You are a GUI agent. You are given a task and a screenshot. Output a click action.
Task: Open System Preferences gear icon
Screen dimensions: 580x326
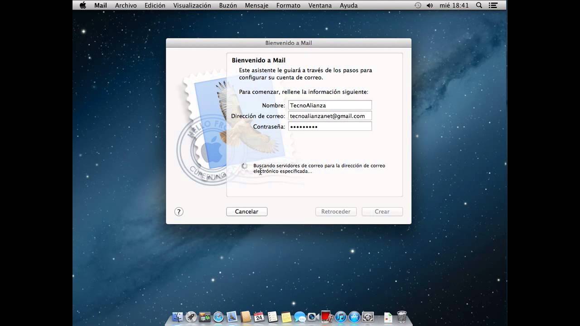[x=368, y=316]
